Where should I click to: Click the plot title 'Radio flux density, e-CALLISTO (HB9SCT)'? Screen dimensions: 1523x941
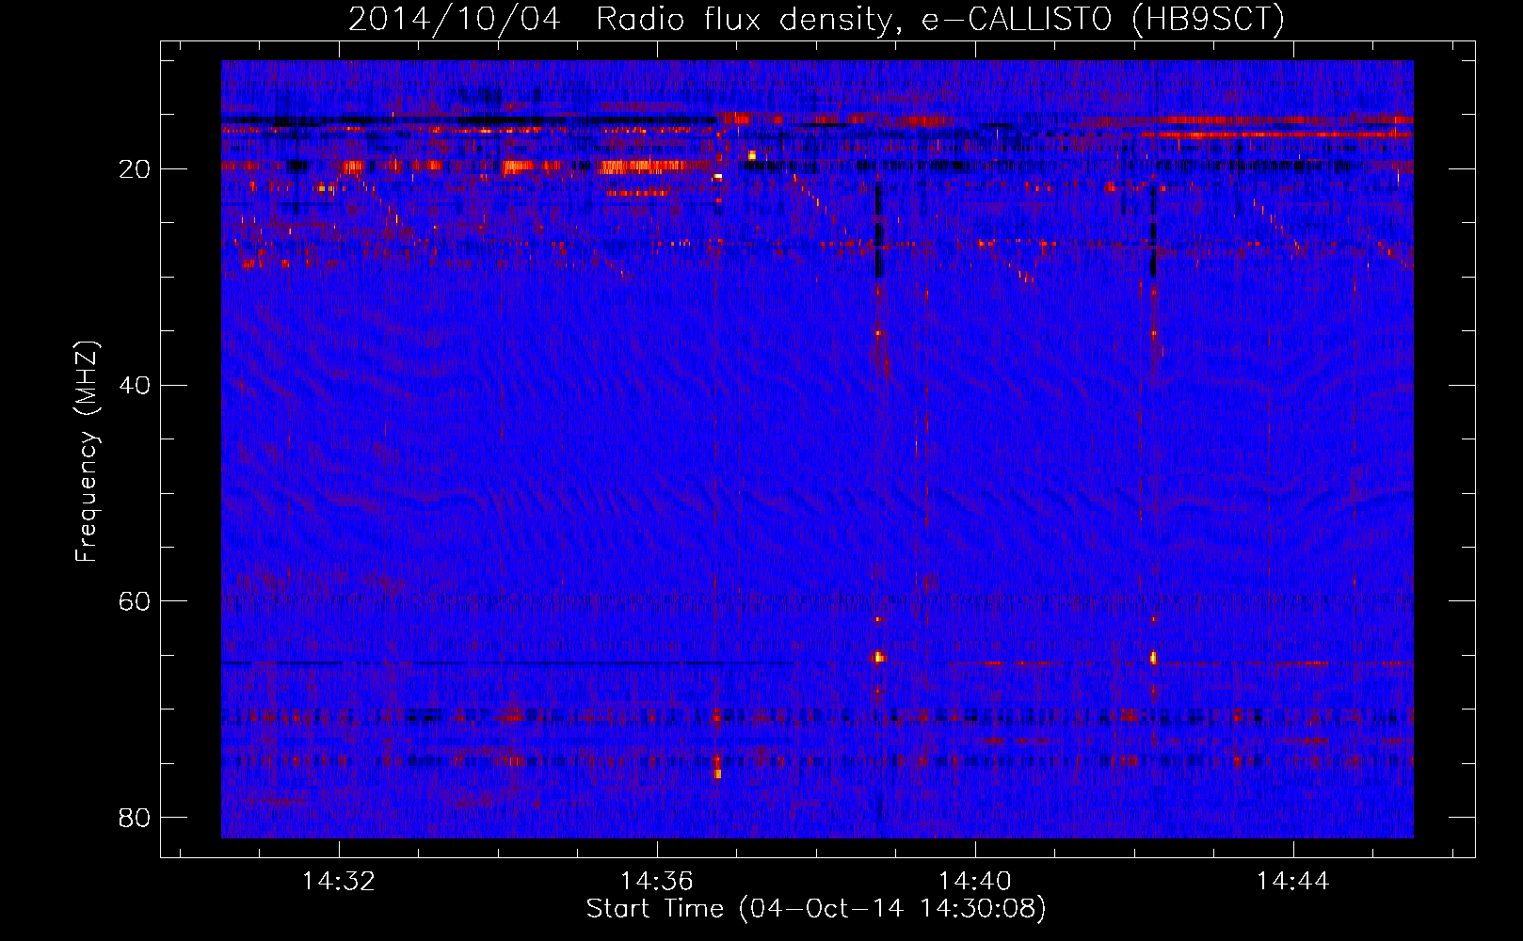click(x=940, y=19)
